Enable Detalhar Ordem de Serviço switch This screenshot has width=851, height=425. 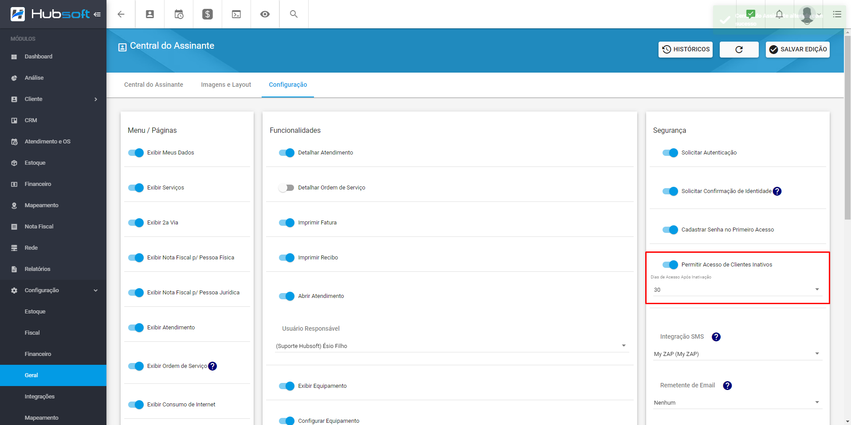click(286, 188)
